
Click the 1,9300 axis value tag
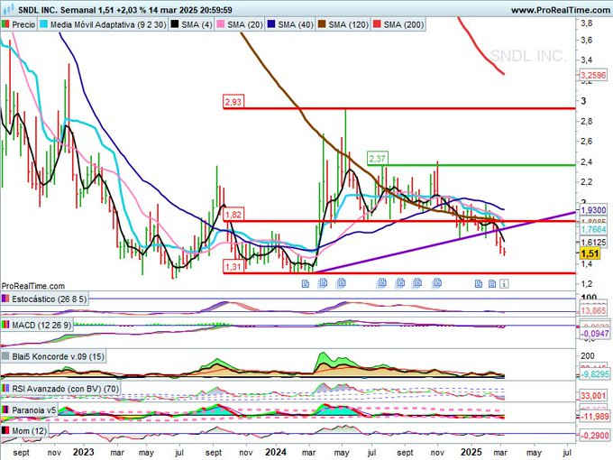coord(593,210)
